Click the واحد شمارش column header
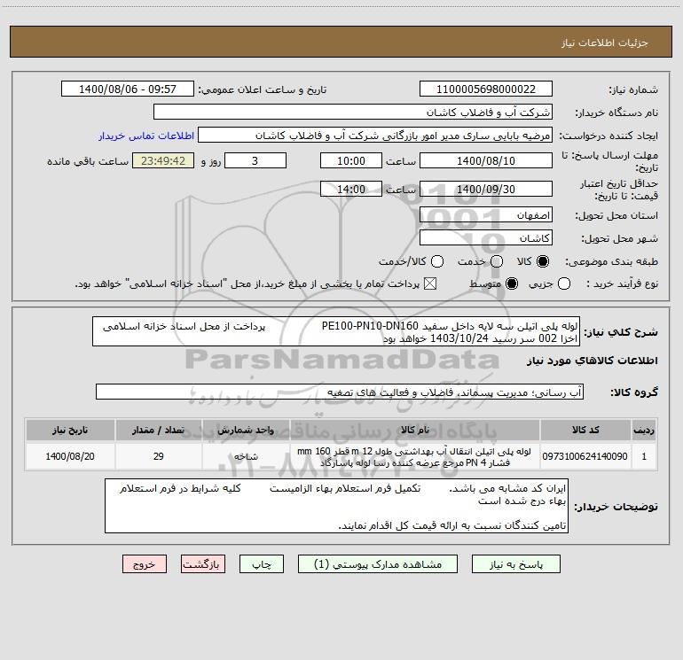The width and height of the screenshot is (683, 660). click(246, 430)
